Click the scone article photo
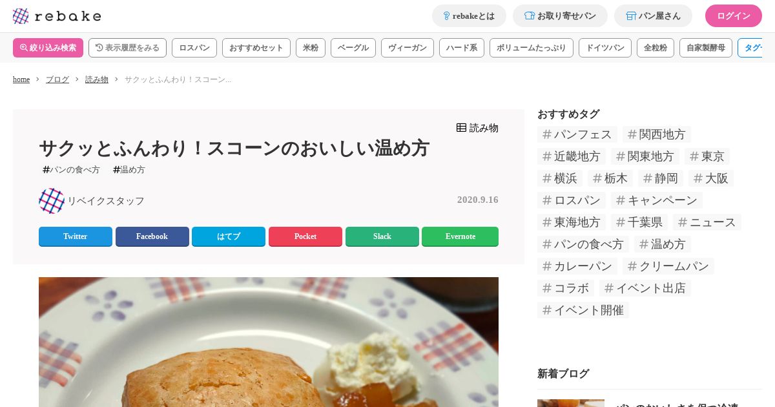 click(269, 342)
